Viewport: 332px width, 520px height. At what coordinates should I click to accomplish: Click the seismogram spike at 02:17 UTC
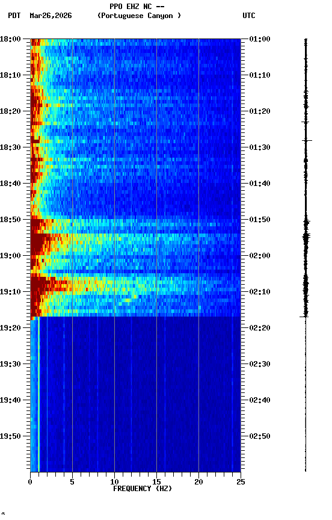(304, 317)
